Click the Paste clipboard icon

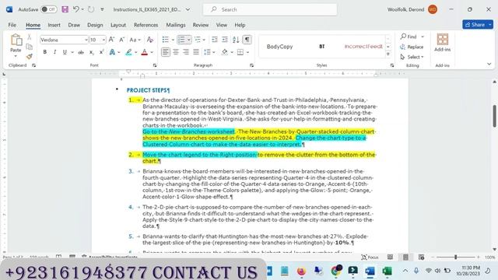click(x=16, y=40)
